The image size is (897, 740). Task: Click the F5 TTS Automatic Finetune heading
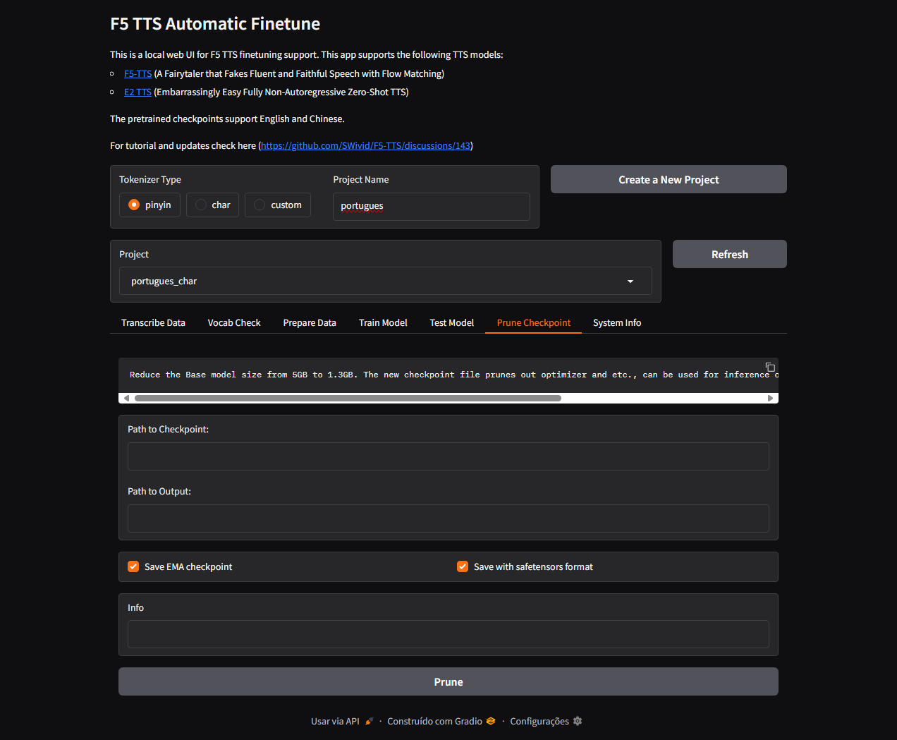click(x=215, y=24)
